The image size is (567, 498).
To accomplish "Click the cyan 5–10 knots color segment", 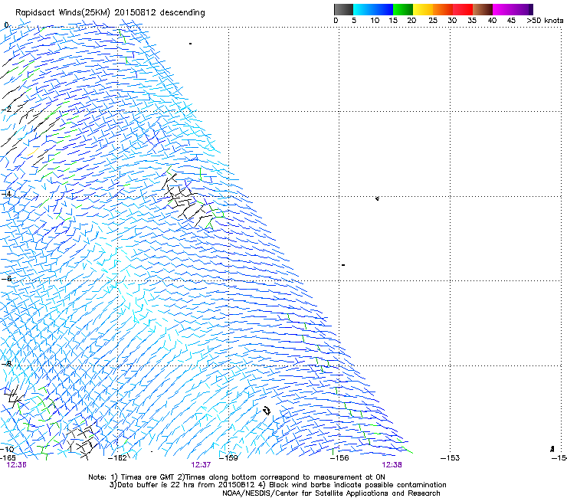I will (363, 9).
